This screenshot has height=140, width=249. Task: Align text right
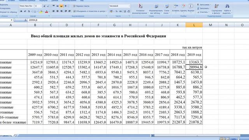(61, 11)
